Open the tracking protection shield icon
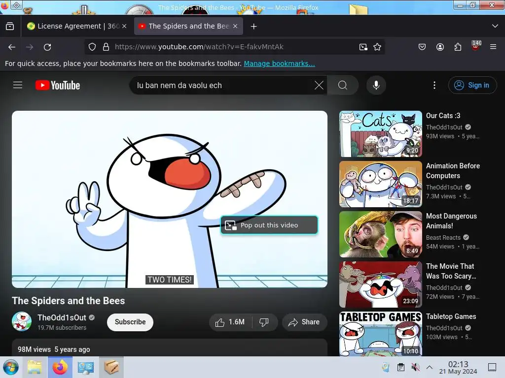This screenshot has width=505, height=378. [x=92, y=47]
